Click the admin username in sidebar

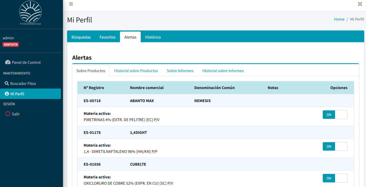(x=8, y=38)
